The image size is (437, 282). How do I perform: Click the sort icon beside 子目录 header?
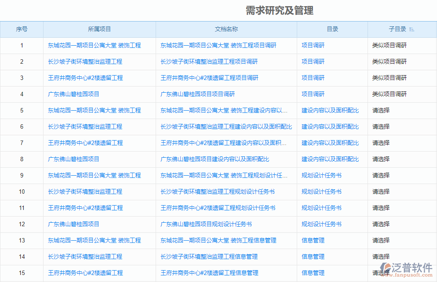coord(412,29)
